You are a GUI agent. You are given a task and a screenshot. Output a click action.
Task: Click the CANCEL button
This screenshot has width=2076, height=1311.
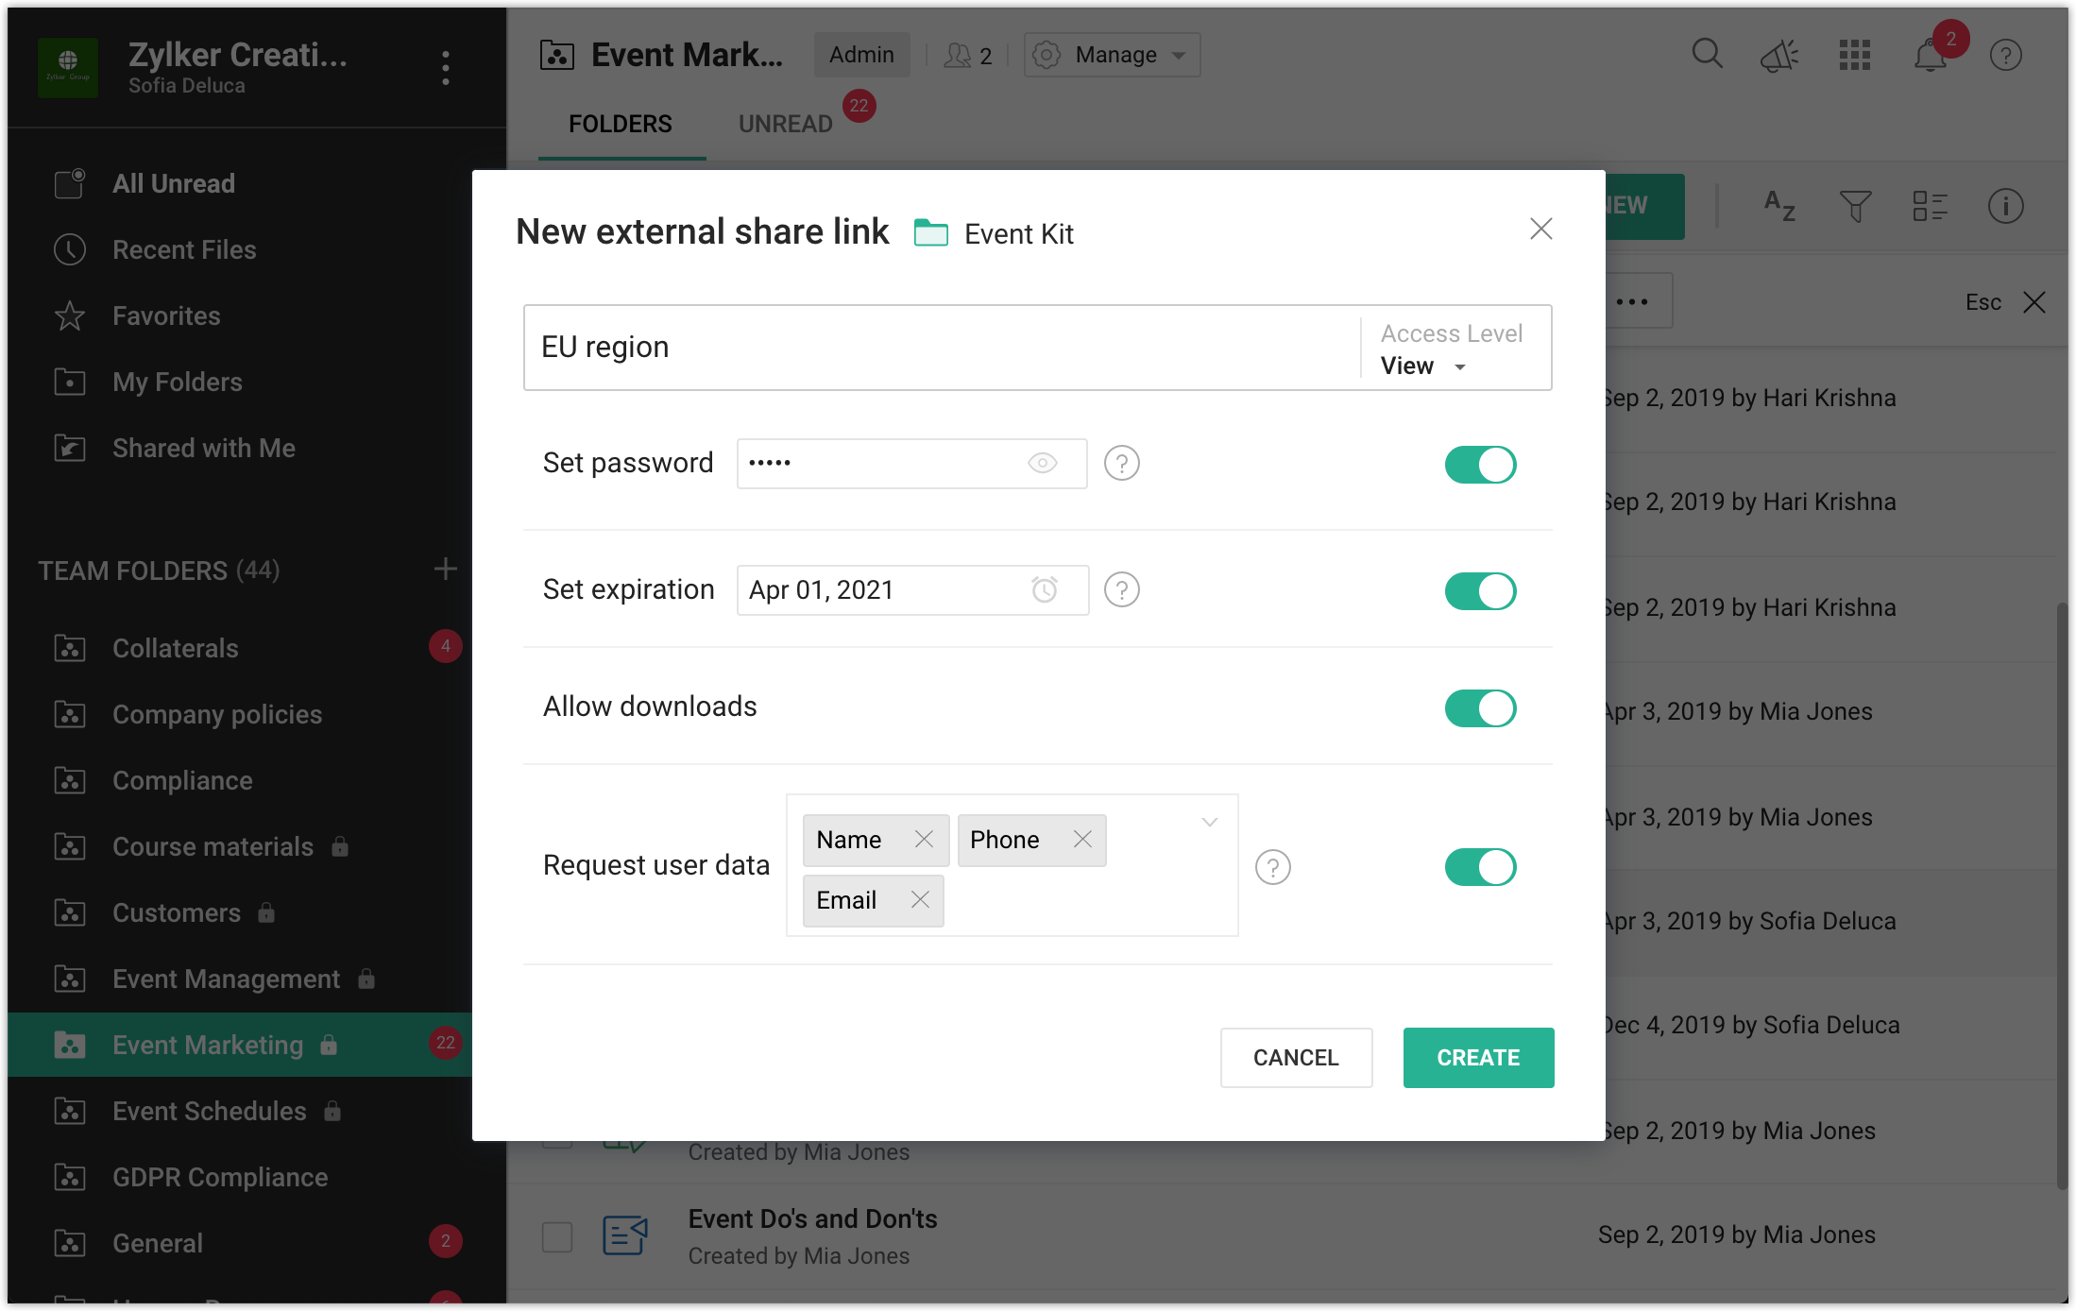point(1295,1058)
